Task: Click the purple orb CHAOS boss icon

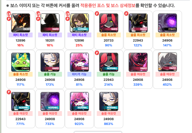Action: coord(167,23)
